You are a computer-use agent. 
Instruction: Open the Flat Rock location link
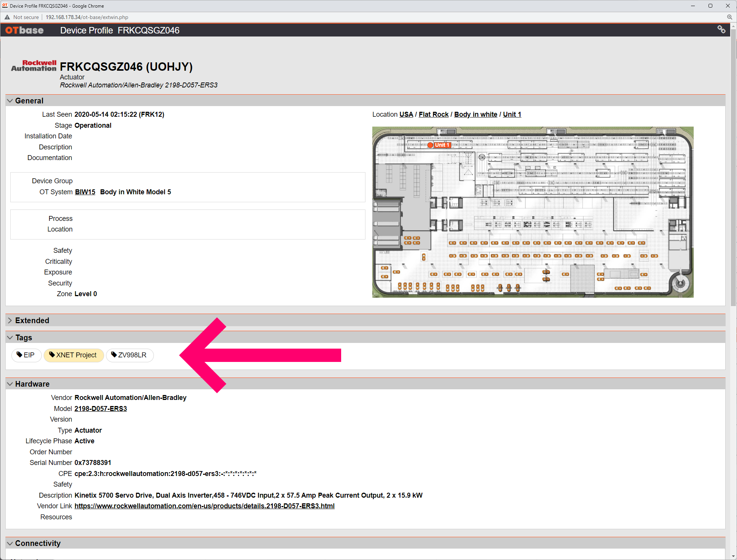tap(434, 114)
